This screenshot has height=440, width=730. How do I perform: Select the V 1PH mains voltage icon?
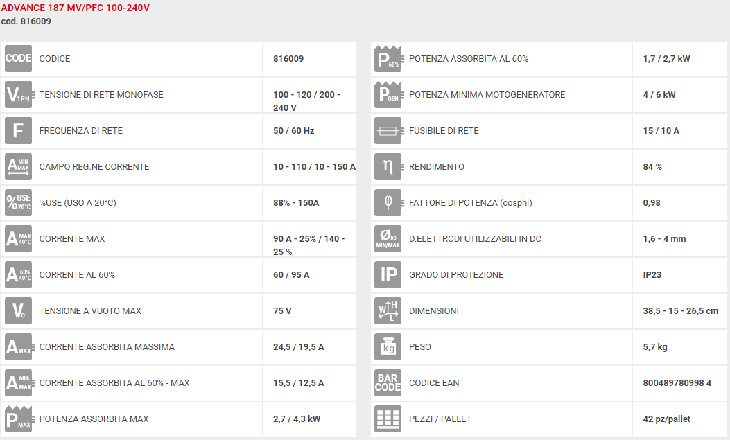[18, 94]
